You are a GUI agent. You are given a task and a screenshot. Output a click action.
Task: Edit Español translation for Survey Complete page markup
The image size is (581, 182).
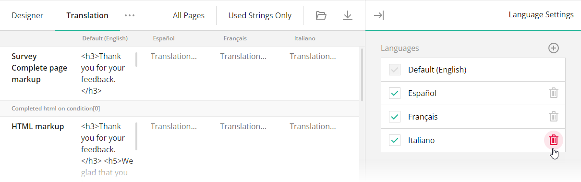click(x=174, y=56)
